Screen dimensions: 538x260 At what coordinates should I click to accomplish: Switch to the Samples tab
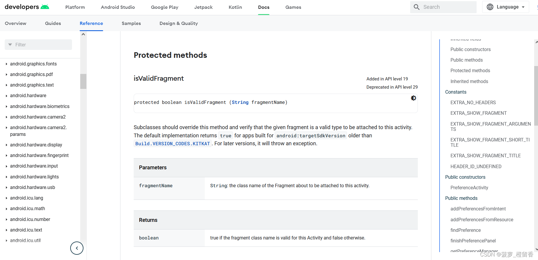[131, 23]
